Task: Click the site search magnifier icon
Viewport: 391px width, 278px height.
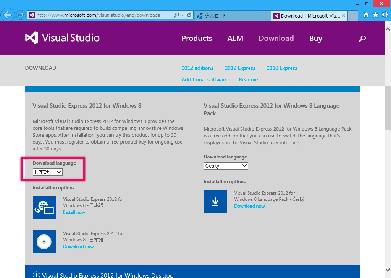Action: [x=362, y=39]
